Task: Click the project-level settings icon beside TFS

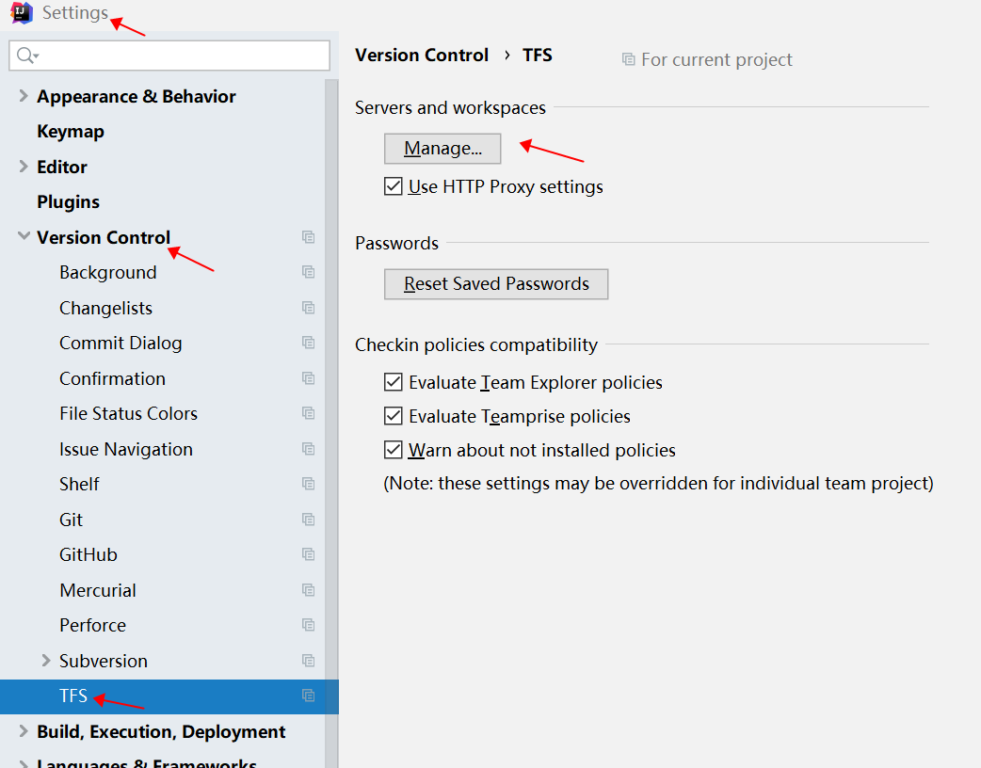Action: 308,695
